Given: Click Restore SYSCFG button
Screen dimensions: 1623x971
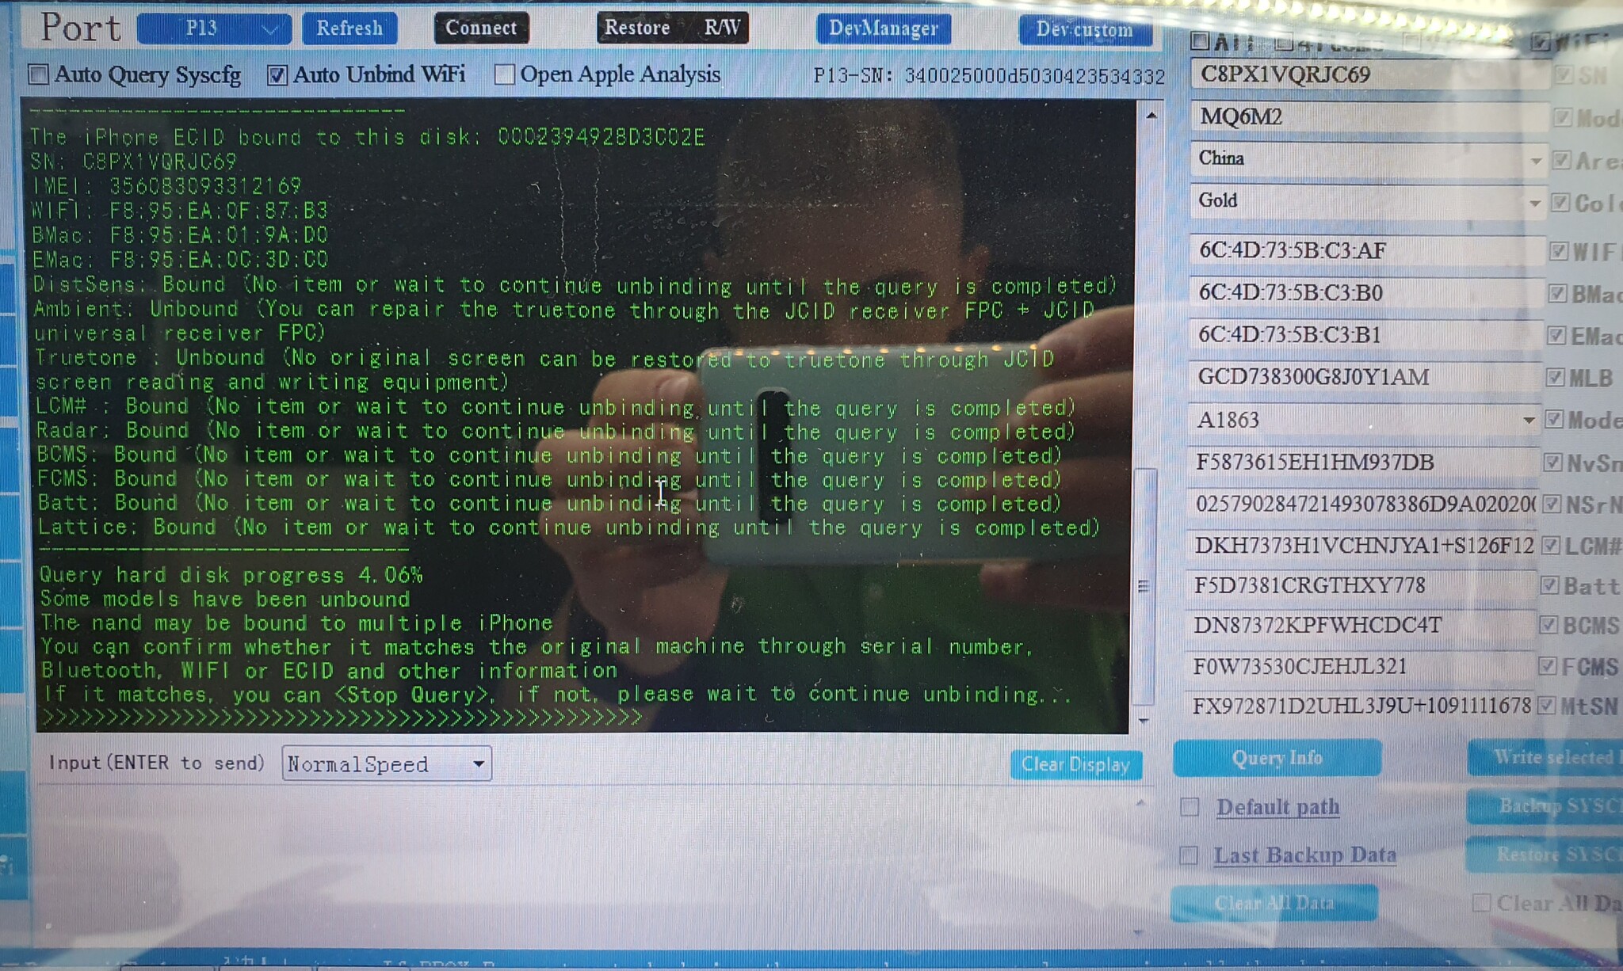Looking at the screenshot, I should coord(1545,855).
